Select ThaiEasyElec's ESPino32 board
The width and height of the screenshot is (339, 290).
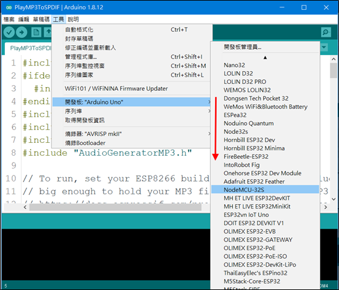[x=265, y=273]
